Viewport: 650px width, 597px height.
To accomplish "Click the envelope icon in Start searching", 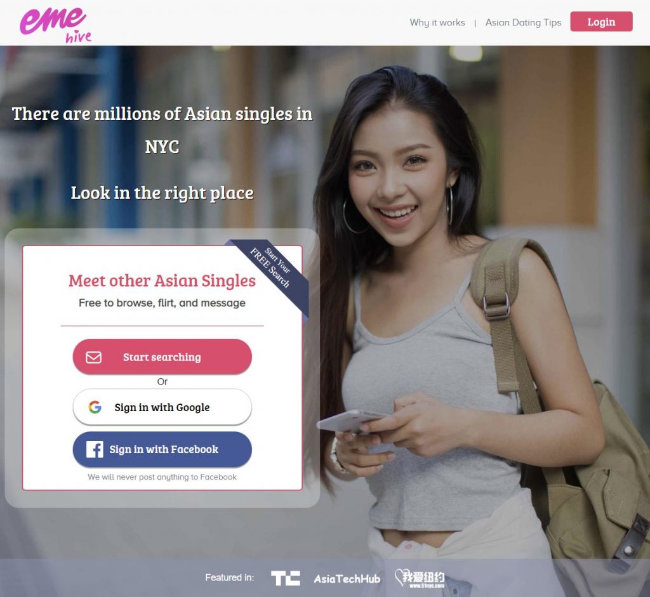I will pos(94,357).
